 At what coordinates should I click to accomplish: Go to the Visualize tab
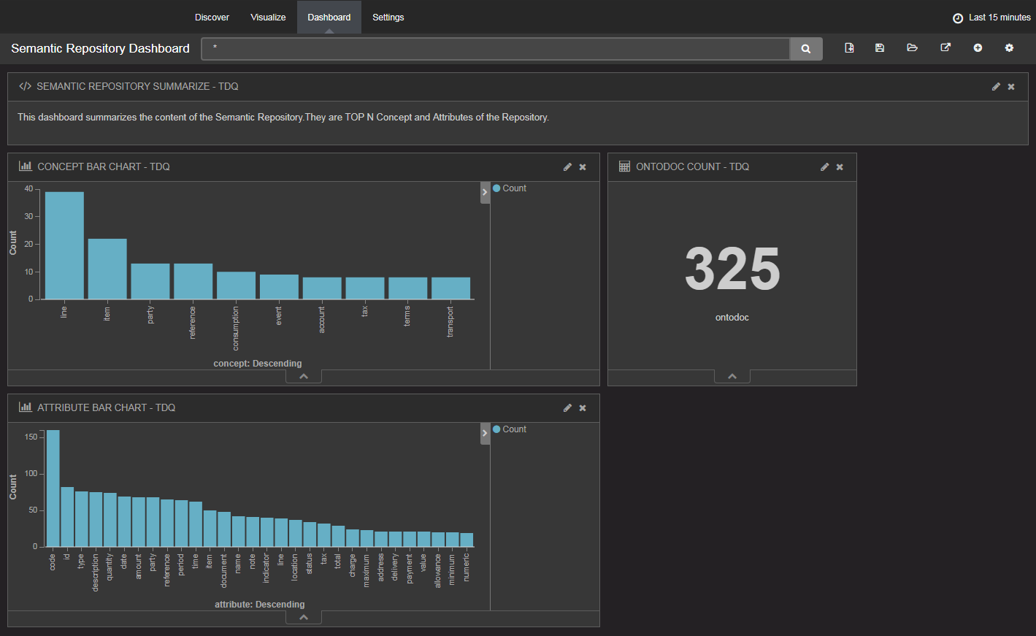click(268, 18)
